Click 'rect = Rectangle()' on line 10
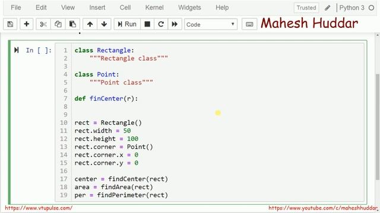Viewport: 380px width, 213px height. 108,122
